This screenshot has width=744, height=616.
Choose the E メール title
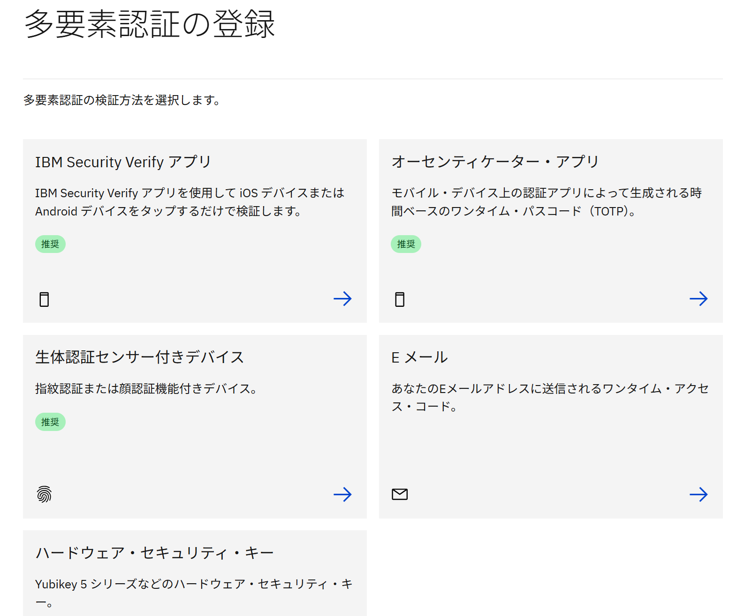[x=419, y=357]
